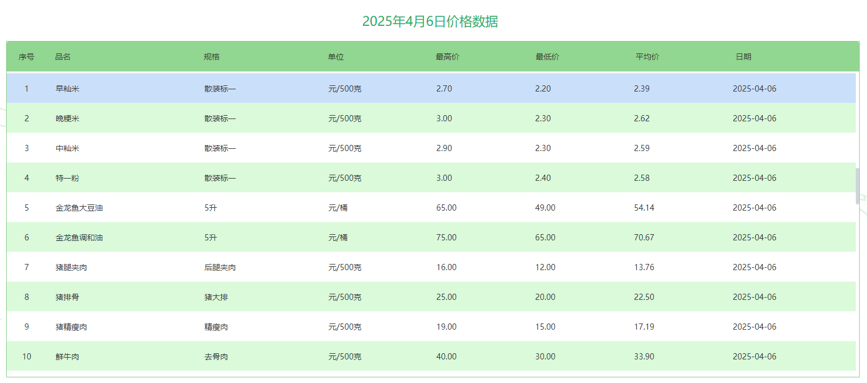Click the page title 2025年4月6日价格数据
The image size is (867, 383).
click(430, 22)
